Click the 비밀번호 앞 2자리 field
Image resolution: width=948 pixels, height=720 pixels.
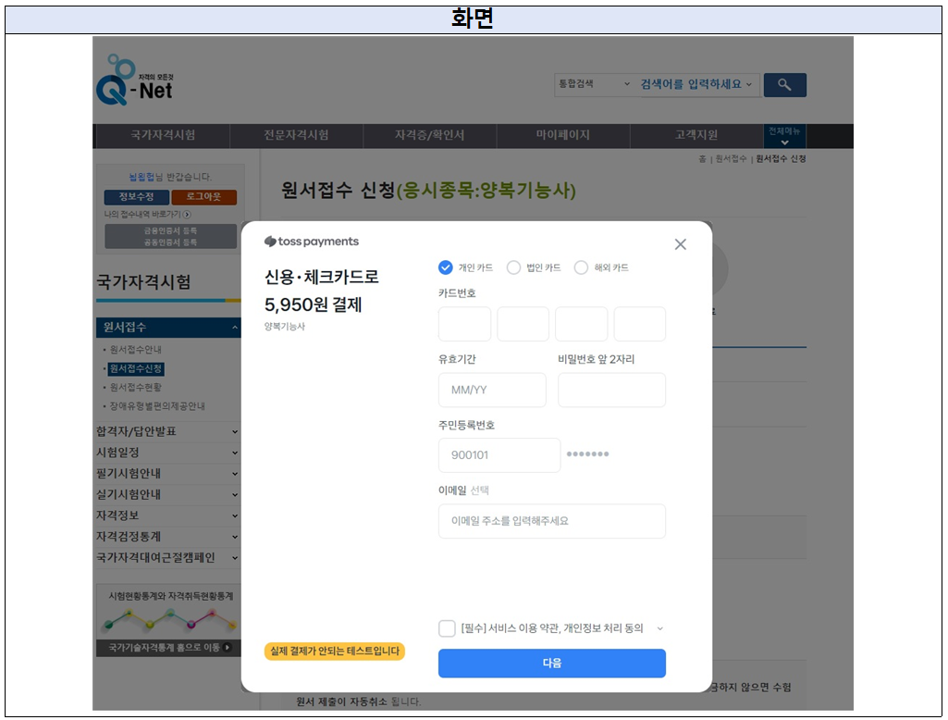pos(612,390)
